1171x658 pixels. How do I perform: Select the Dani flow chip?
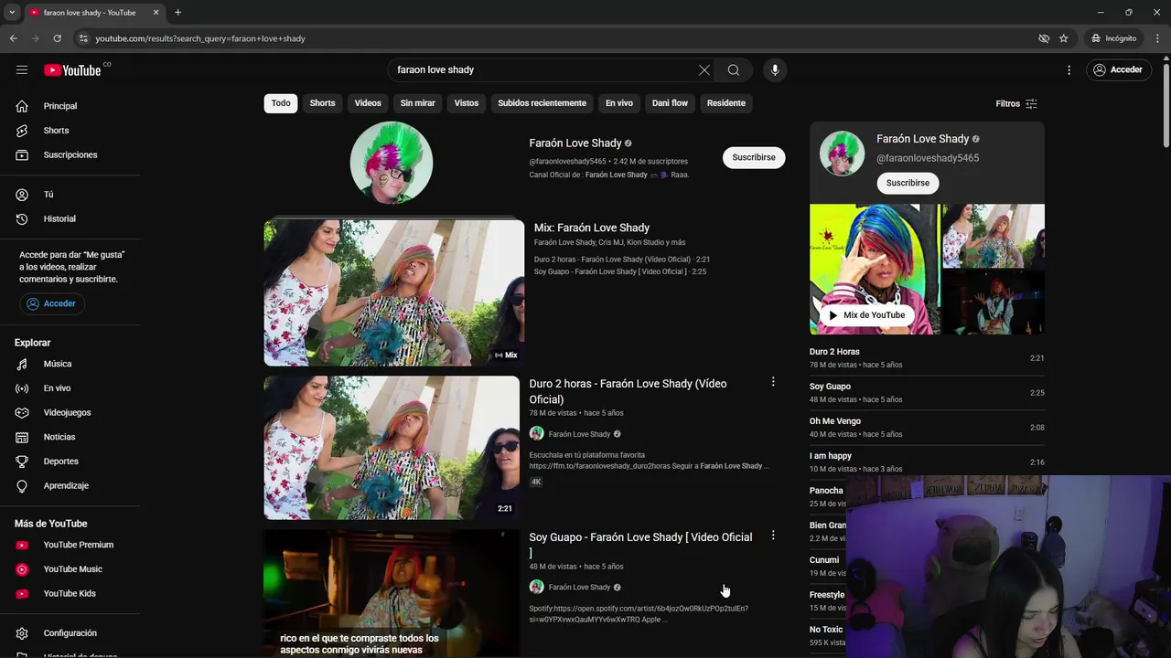(670, 103)
